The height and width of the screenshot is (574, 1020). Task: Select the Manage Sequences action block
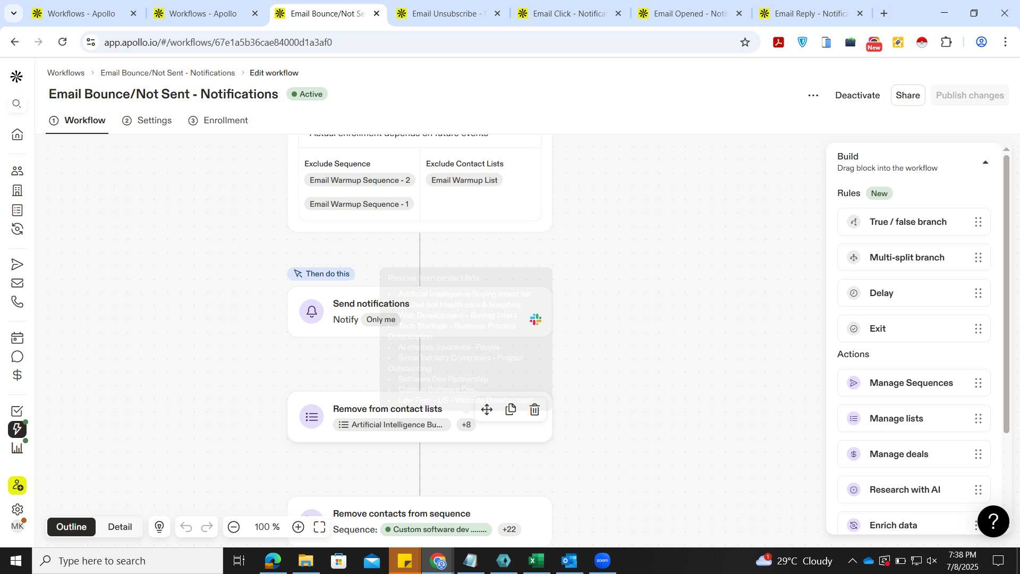[x=914, y=383]
